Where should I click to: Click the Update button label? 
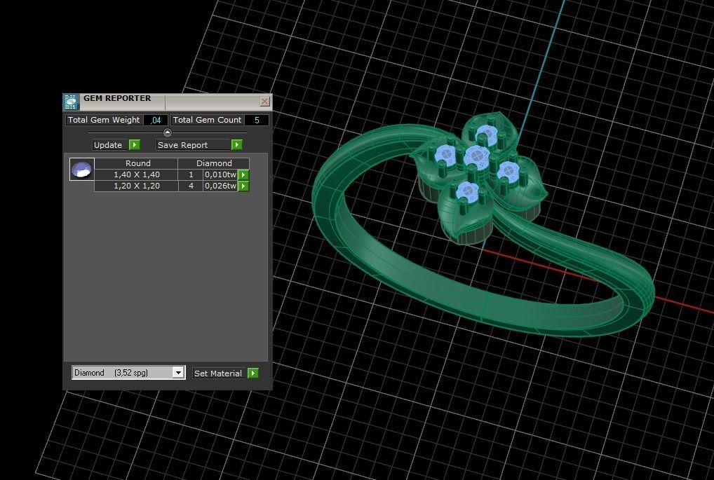click(108, 144)
